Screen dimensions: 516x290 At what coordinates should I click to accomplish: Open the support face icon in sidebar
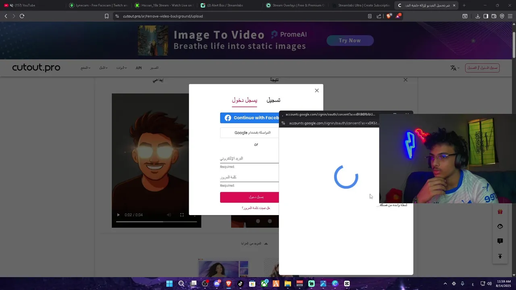pyautogui.click(x=500, y=226)
